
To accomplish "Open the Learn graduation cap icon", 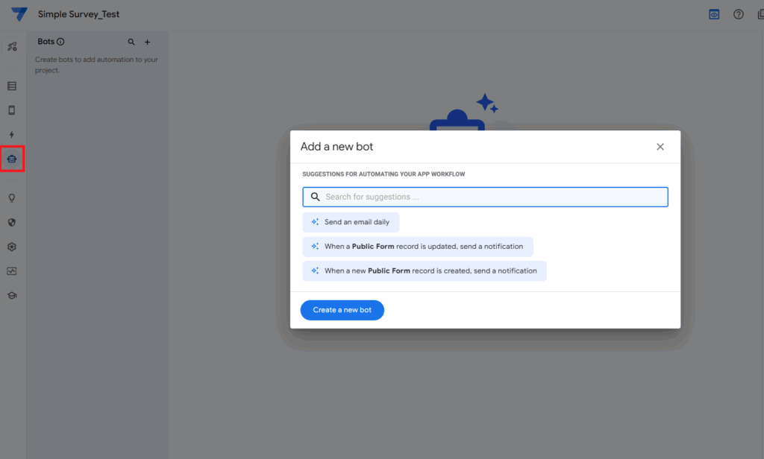I will pyautogui.click(x=12, y=295).
